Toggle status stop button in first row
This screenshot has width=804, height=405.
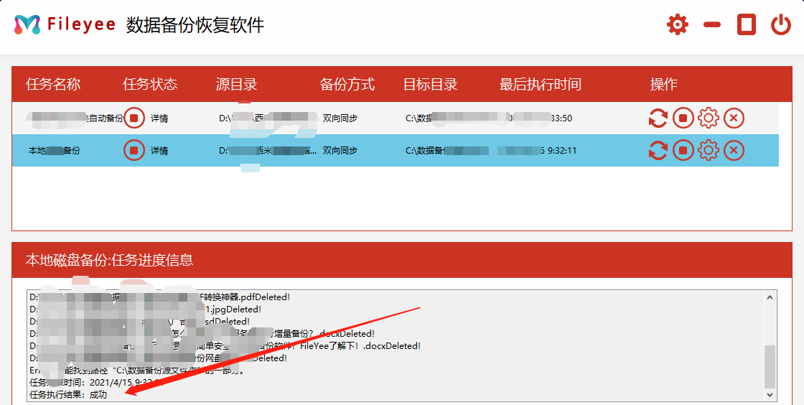[134, 118]
